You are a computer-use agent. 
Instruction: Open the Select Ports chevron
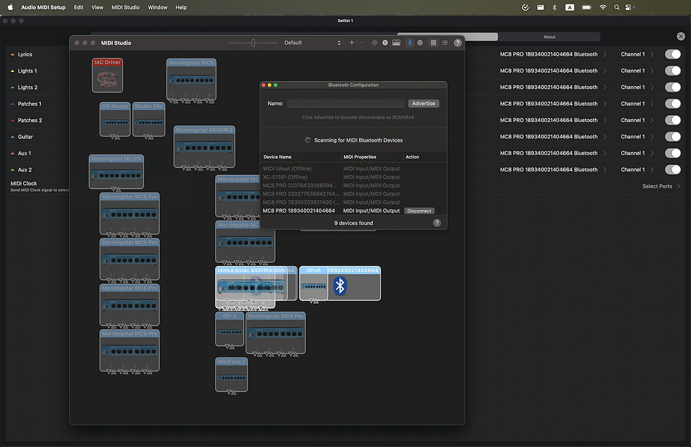(678, 186)
